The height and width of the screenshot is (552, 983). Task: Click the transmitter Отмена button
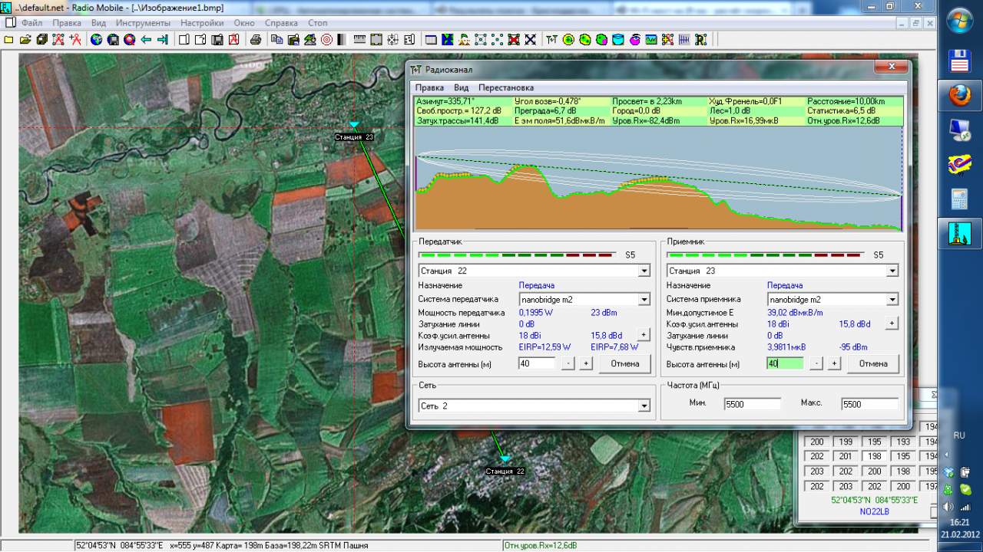click(624, 363)
